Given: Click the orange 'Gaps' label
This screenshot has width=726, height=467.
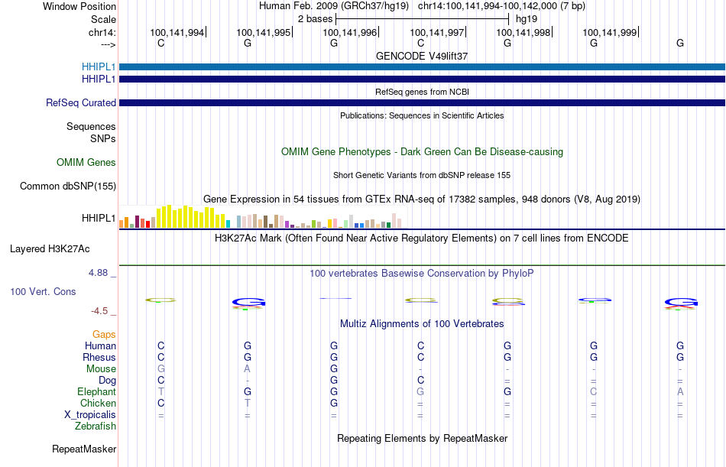Looking at the screenshot, I should pos(104,335).
